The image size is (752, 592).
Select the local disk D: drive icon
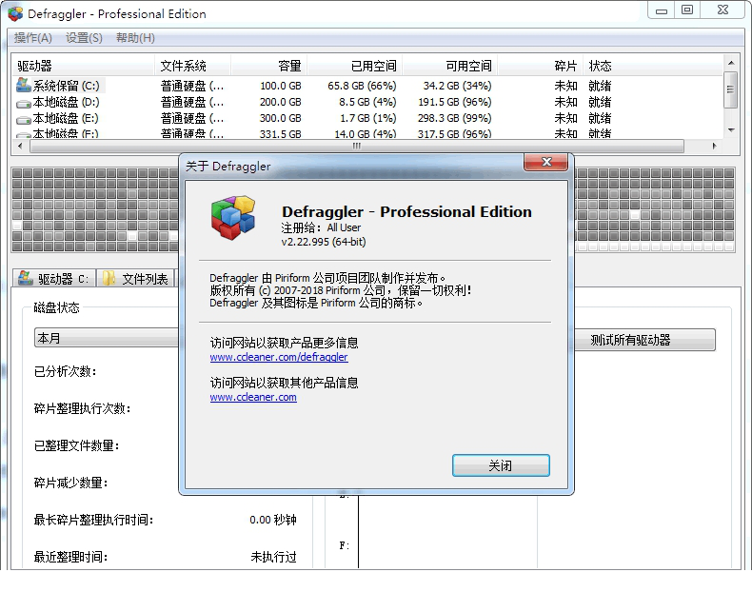coord(23,103)
